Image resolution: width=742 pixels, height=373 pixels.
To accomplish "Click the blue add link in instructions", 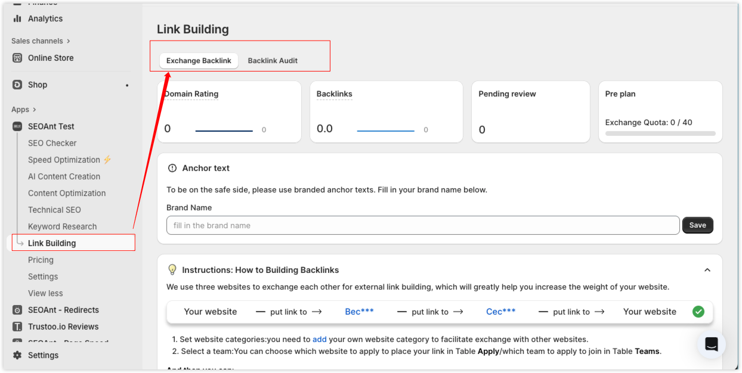I will tap(320, 339).
